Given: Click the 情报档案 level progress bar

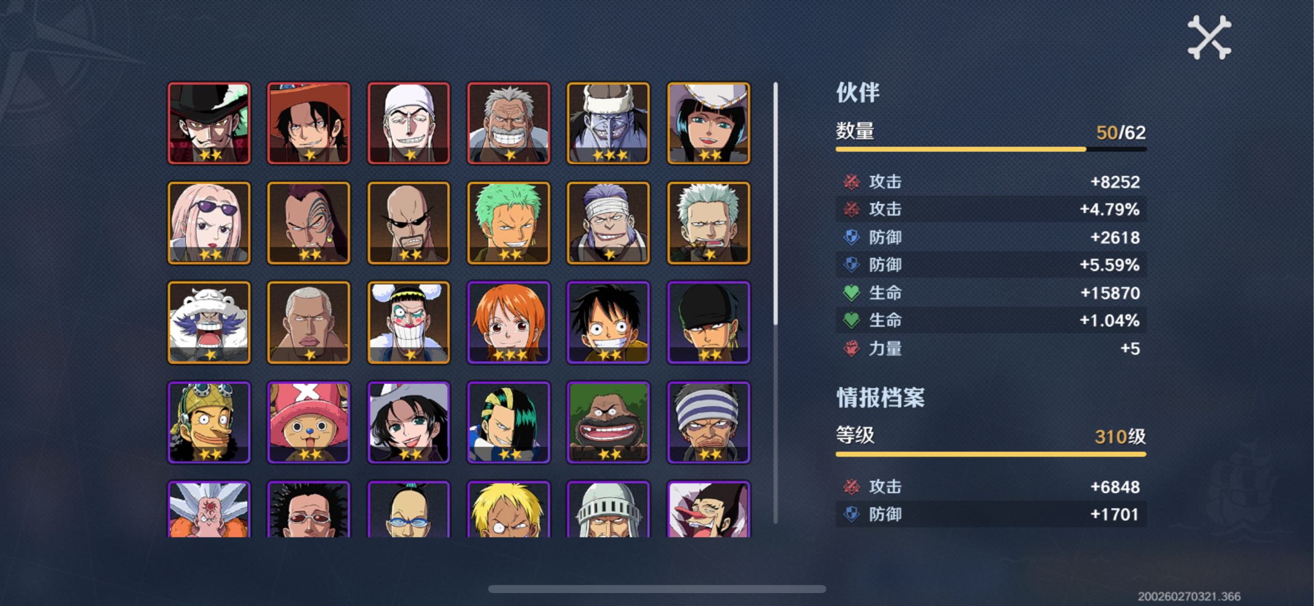Looking at the screenshot, I should 991,454.
